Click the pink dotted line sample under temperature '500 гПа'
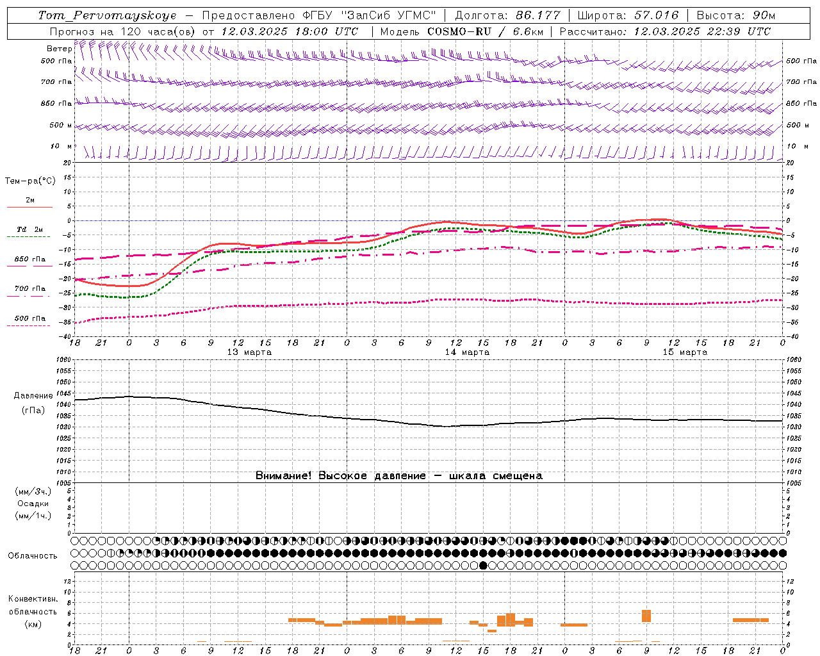The width and height of the screenshot is (820, 656). (x=28, y=326)
